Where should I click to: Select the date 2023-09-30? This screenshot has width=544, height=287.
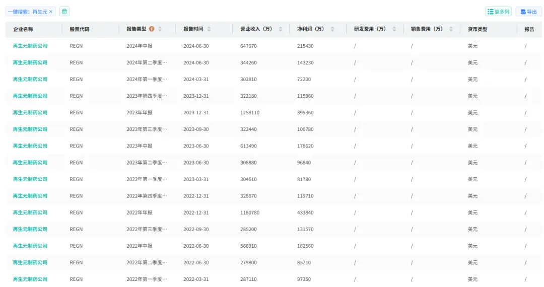(x=196, y=129)
